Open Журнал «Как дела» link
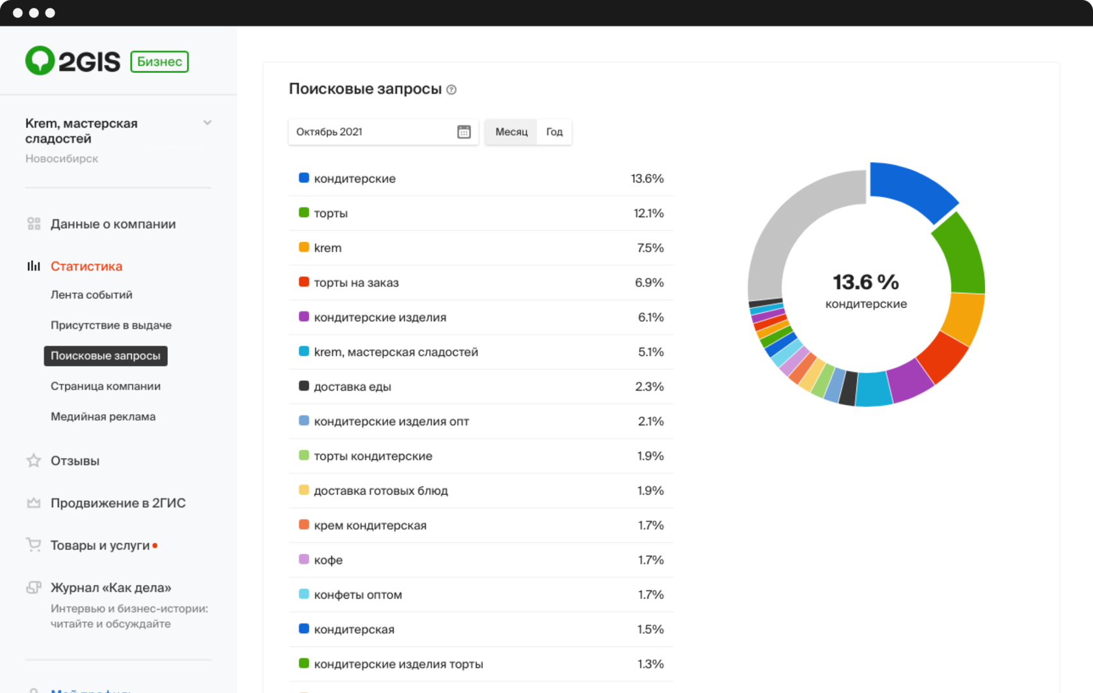 click(x=111, y=588)
